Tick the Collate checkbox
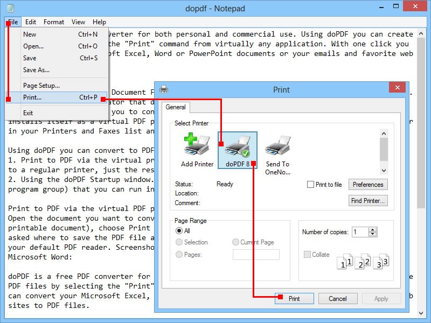 307,254
